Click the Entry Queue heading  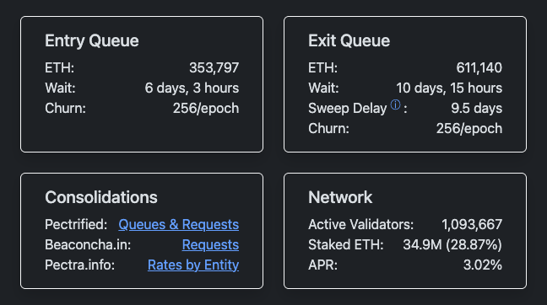(x=92, y=40)
